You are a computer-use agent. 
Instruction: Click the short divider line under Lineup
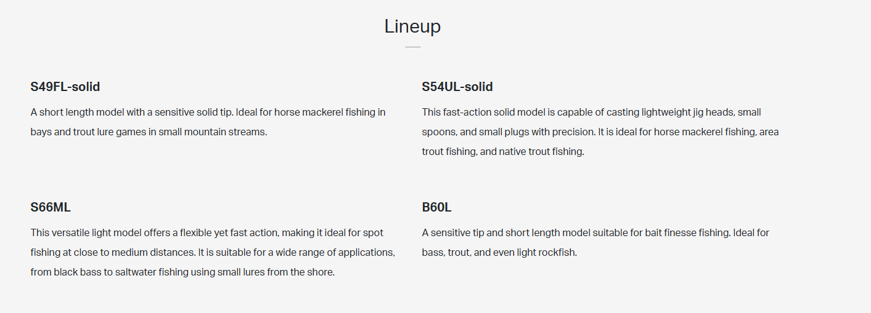(x=412, y=47)
